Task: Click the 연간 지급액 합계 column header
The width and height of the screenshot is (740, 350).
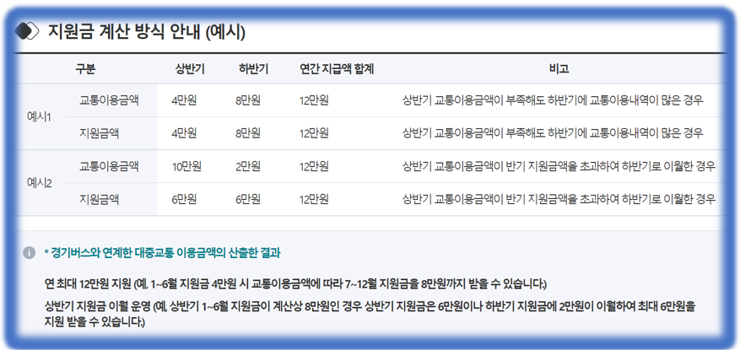Action: tap(337, 69)
